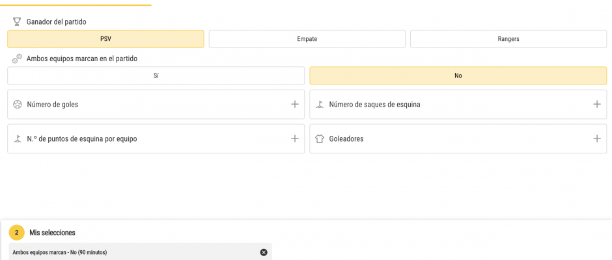This screenshot has width=612, height=260.
Task: Expand N.º de puntos de esquina plus
Action: point(295,138)
